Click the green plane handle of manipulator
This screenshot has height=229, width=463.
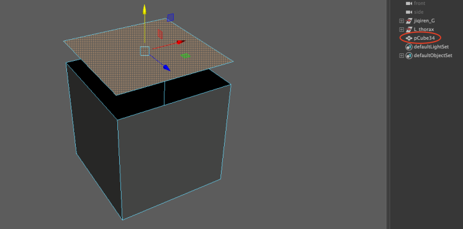186,56
